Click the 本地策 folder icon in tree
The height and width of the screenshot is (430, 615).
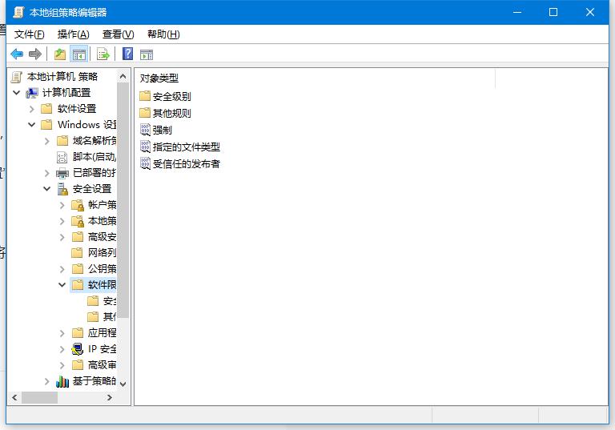click(x=78, y=221)
